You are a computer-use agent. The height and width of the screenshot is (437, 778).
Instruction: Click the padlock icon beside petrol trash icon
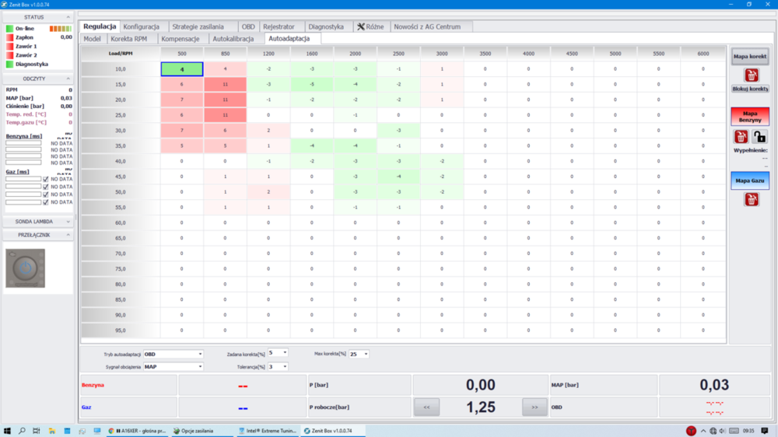click(759, 137)
